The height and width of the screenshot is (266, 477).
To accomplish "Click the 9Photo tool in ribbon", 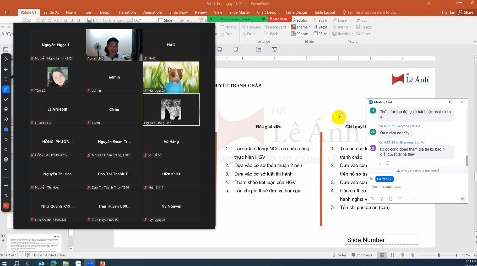I will 300,34.
